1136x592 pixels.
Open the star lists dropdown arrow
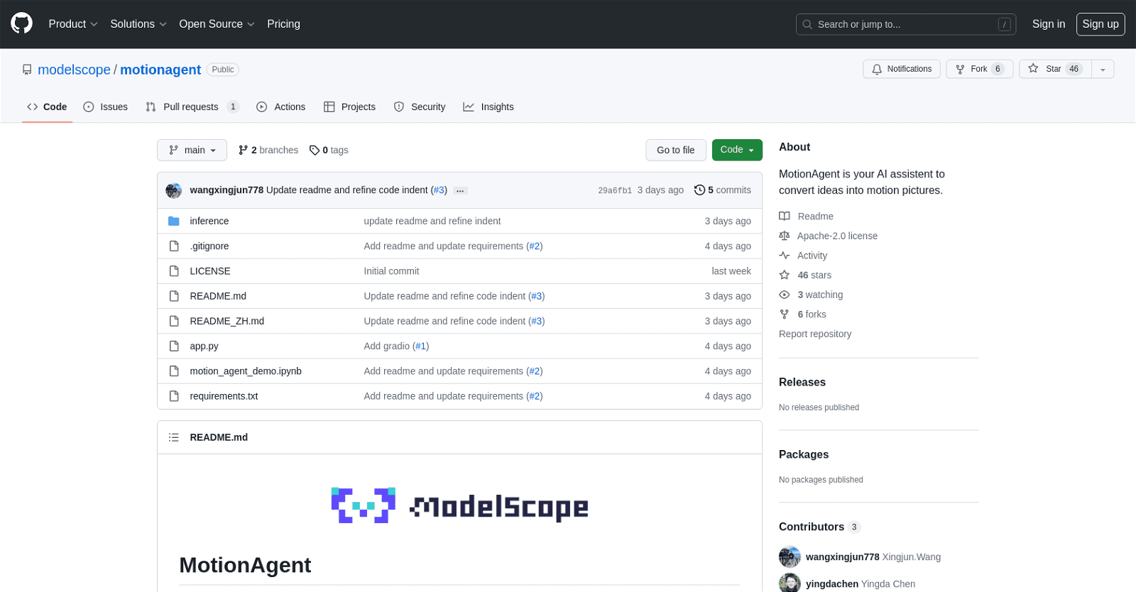(x=1103, y=70)
